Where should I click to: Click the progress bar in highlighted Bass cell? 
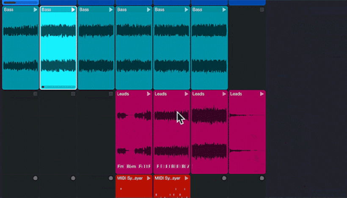pos(58,87)
